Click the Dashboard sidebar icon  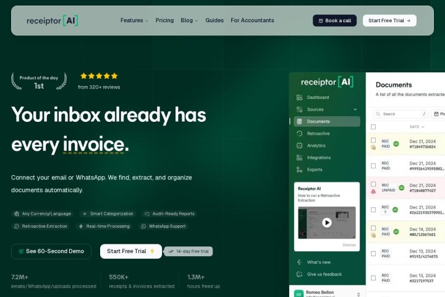coord(299,98)
